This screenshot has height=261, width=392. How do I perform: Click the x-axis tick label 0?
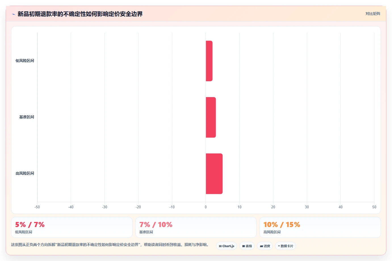tap(206, 207)
